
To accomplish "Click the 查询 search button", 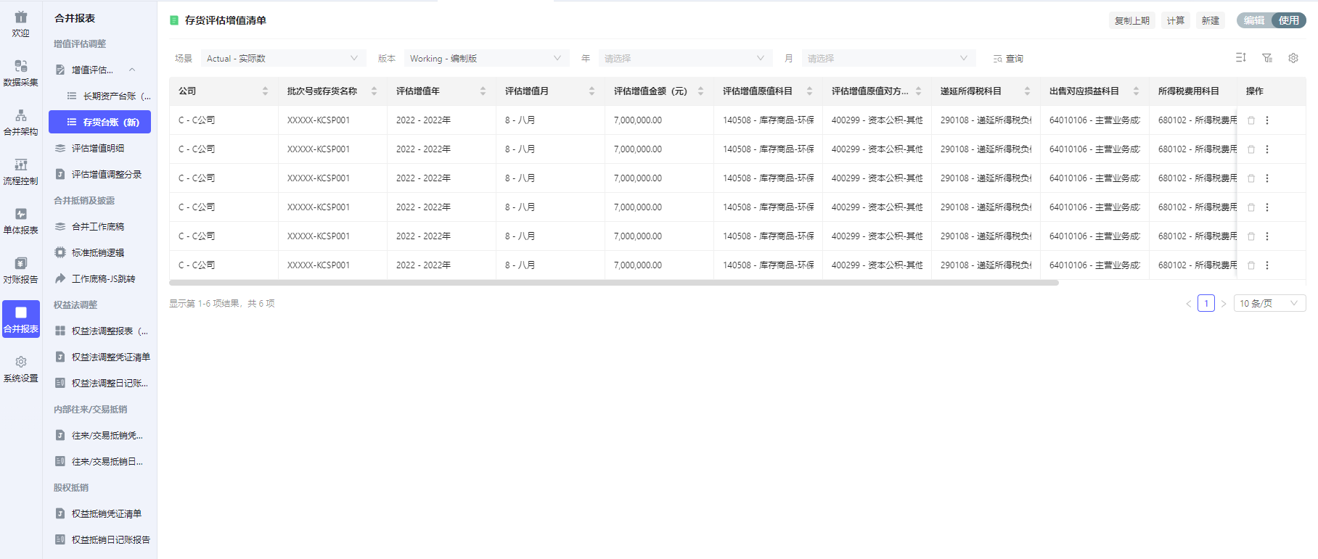I will [1008, 59].
